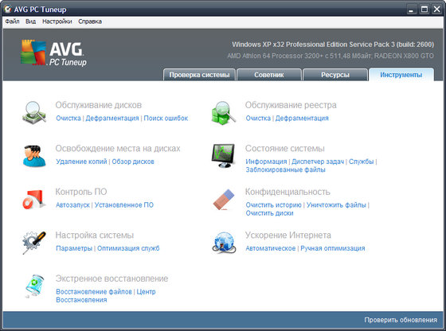Open the Справка menu
Screen dimensions: 446x331
[90, 21]
